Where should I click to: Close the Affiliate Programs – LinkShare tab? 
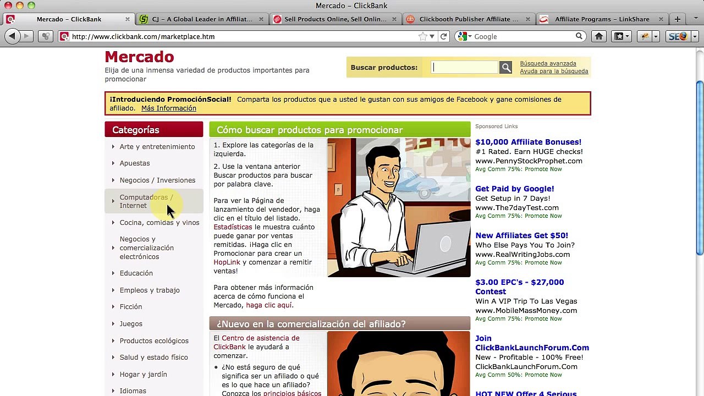662,19
